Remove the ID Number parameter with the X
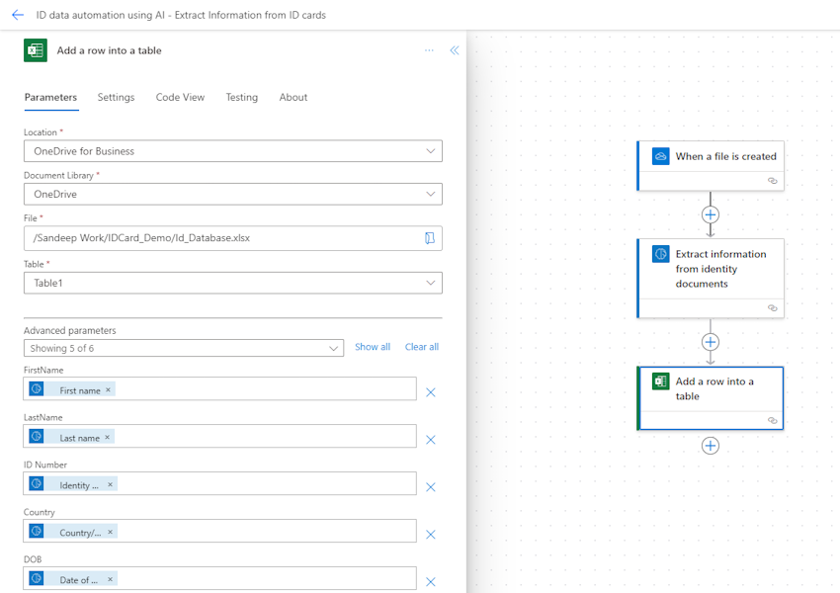 (x=430, y=487)
